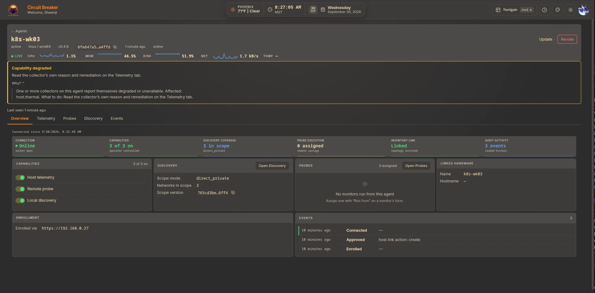Collapse the Why? explanation
Image resolution: width=595 pixels, height=293 pixels.
(18, 83)
